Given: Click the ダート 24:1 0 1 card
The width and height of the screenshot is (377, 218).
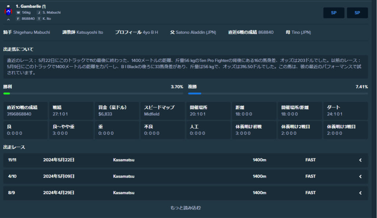Looking at the screenshot, I should pyautogui.click(x=346, y=111).
